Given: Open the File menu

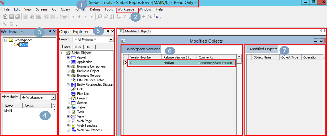Looking at the screenshot, I should (x=7, y=10).
